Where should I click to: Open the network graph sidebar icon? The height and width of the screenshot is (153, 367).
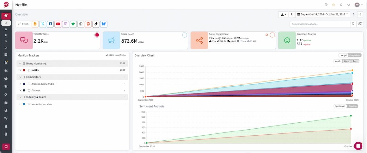point(6,70)
